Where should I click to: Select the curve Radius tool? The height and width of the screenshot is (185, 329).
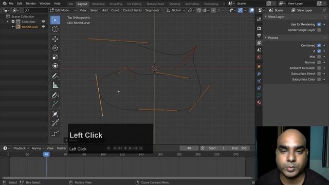55,114
